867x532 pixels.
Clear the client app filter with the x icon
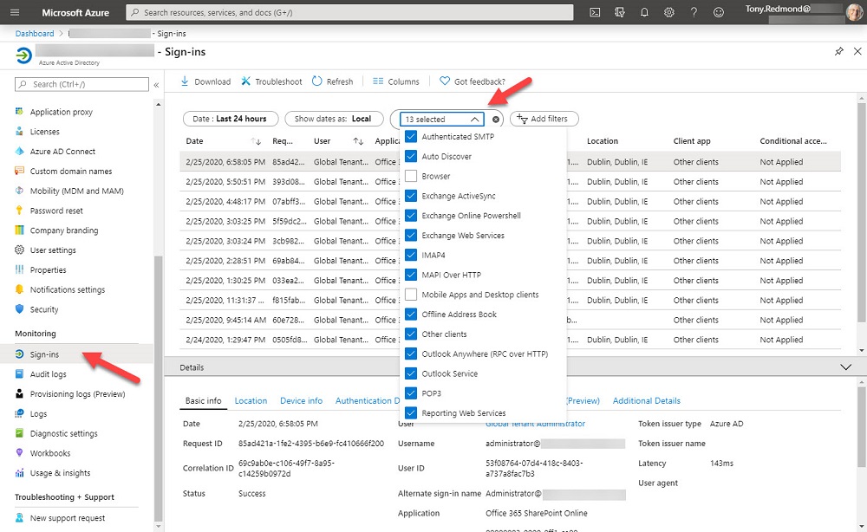point(496,120)
